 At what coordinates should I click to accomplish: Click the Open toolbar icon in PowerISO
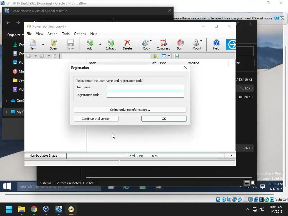(x=53, y=45)
